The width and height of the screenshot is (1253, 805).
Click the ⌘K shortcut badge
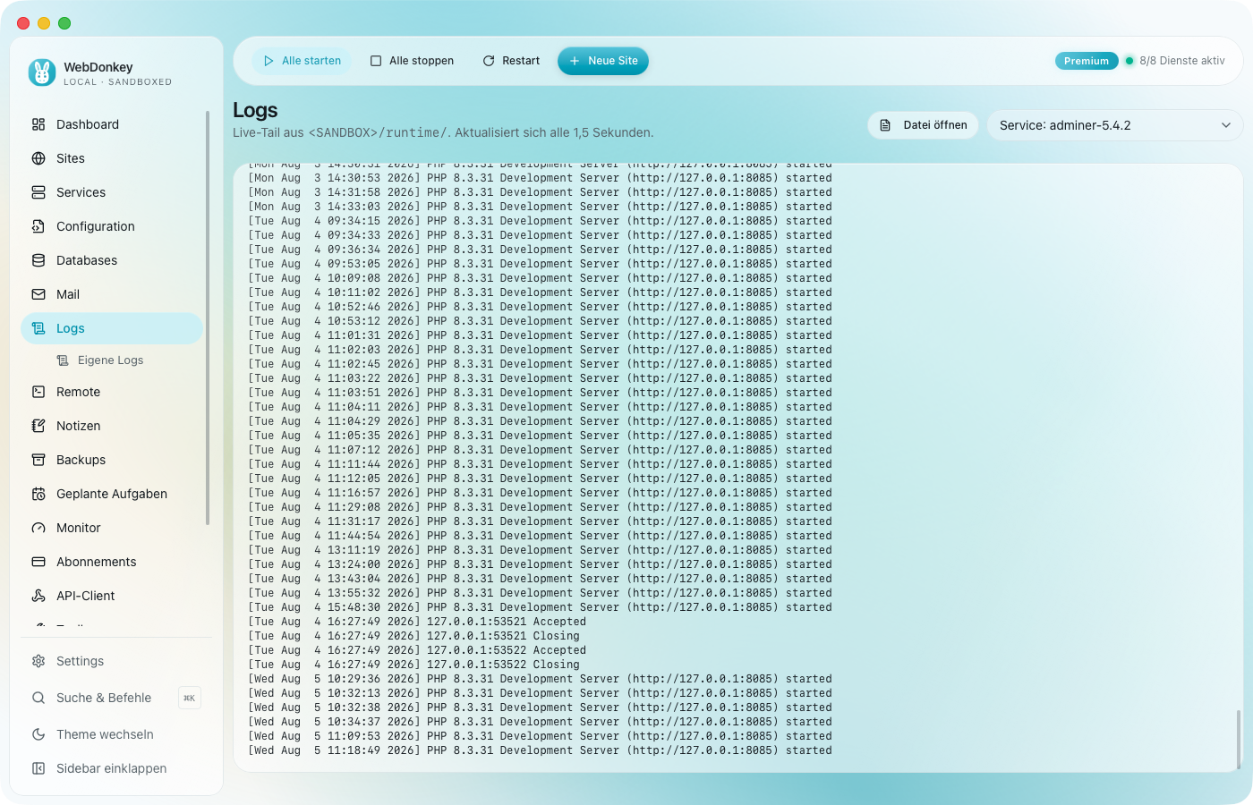pos(190,698)
